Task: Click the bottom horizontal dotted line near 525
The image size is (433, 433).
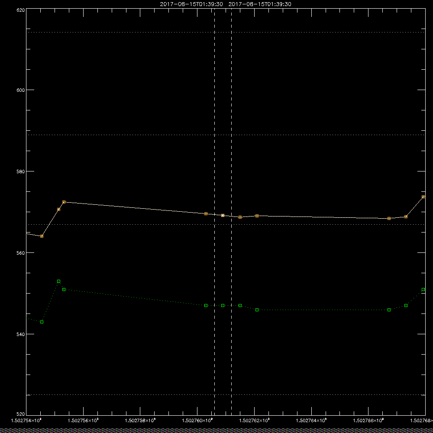Action: 226,395
